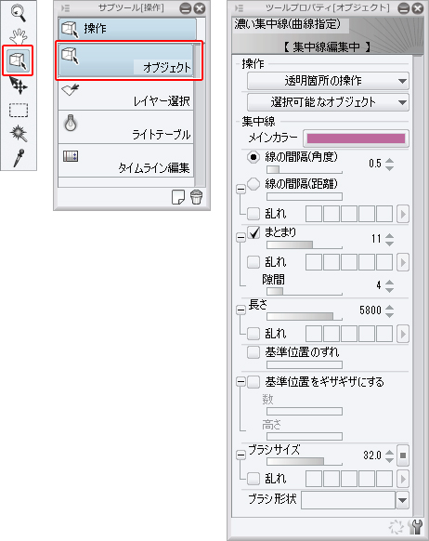Open the 選択可能なオブジェクト dropdown

[x=328, y=102]
